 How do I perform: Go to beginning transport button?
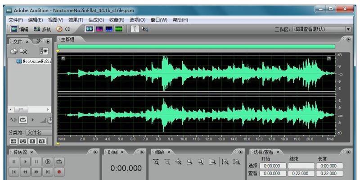(x=14, y=171)
